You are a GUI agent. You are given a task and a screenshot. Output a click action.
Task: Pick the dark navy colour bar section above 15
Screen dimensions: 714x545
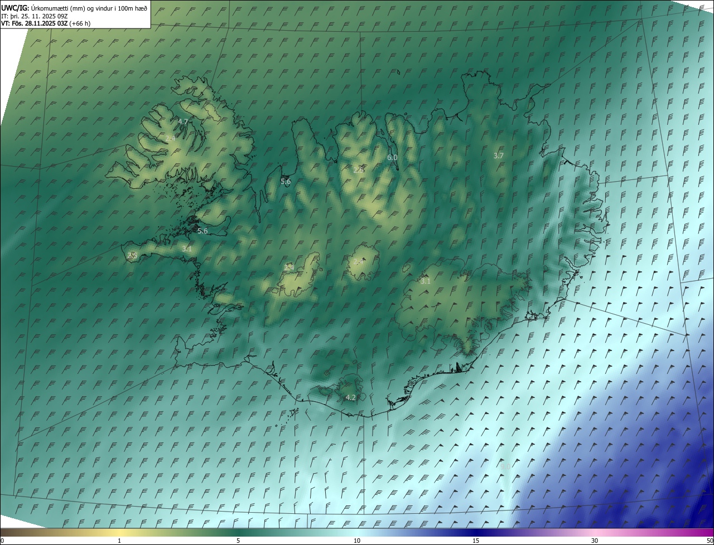[476, 532]
